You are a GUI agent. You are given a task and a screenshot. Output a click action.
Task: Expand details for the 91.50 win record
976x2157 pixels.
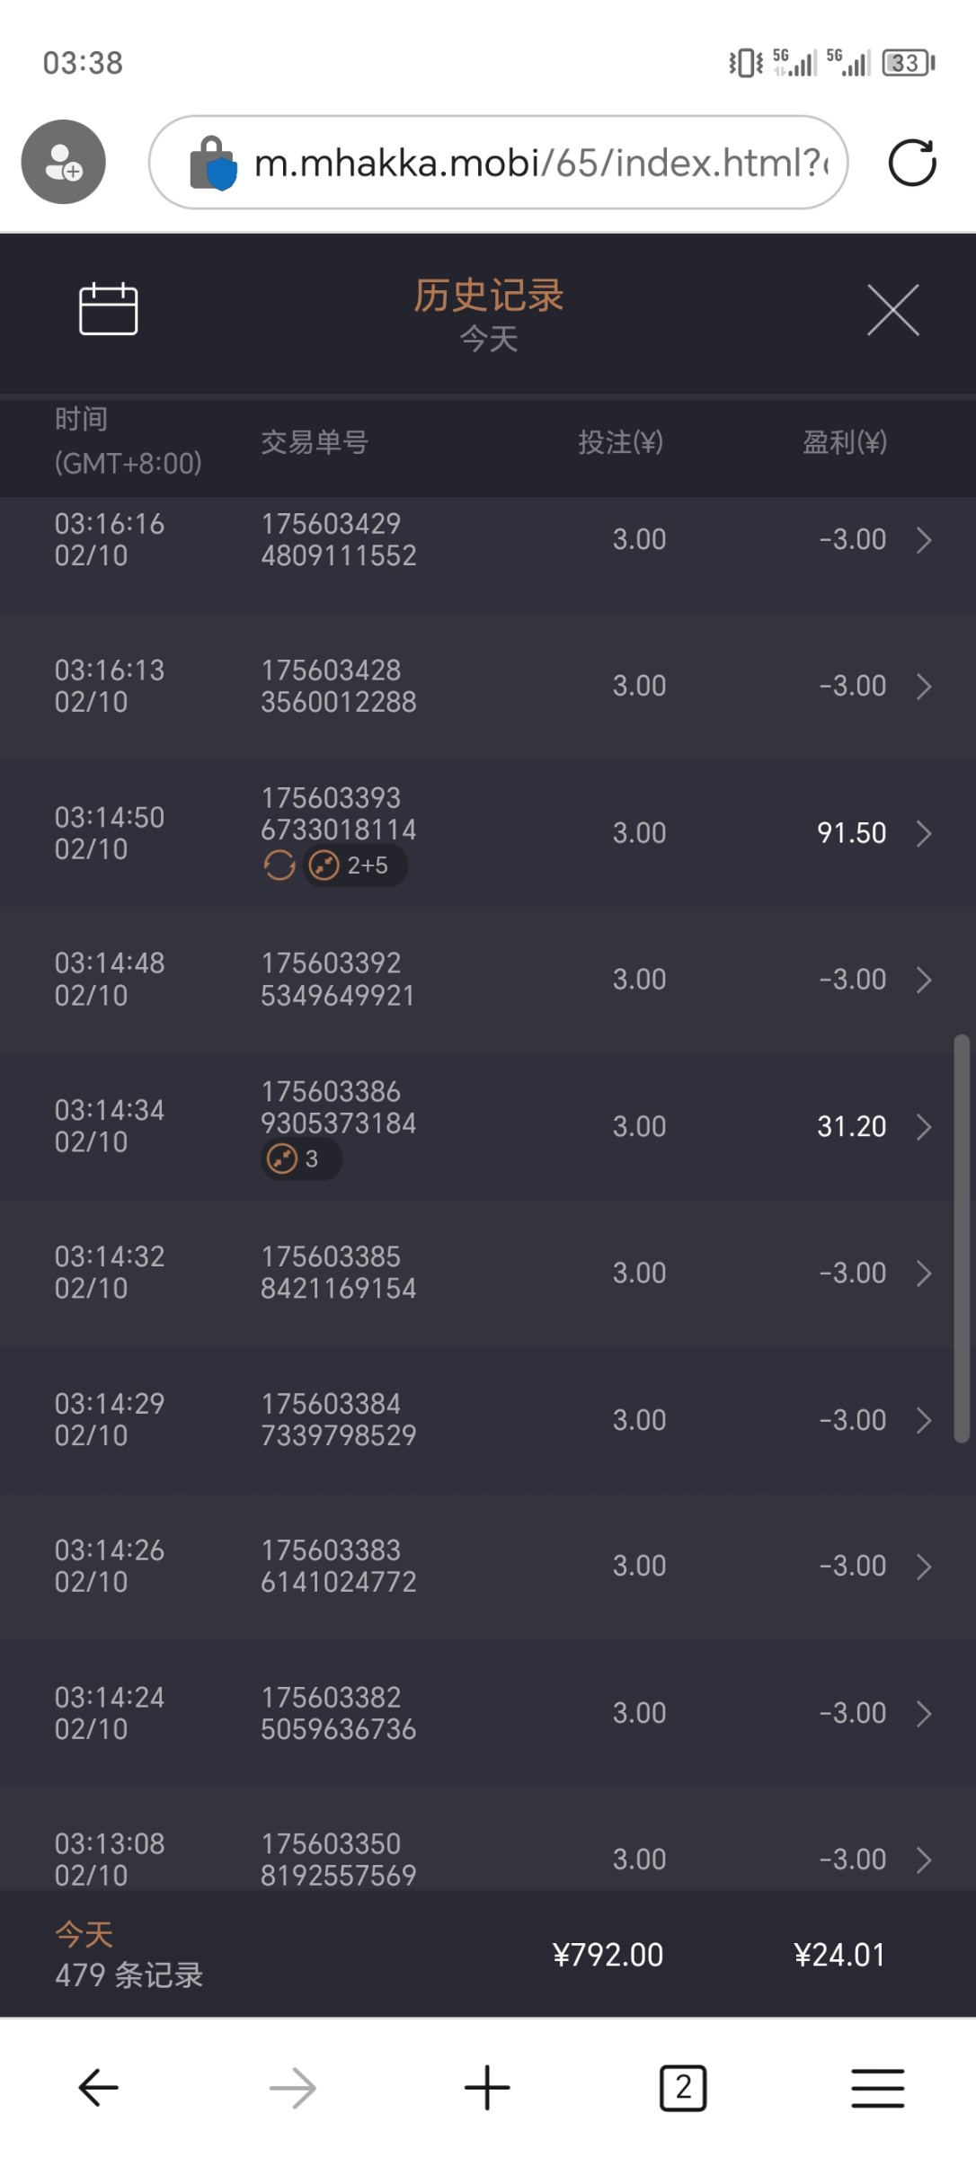(924, 834)
